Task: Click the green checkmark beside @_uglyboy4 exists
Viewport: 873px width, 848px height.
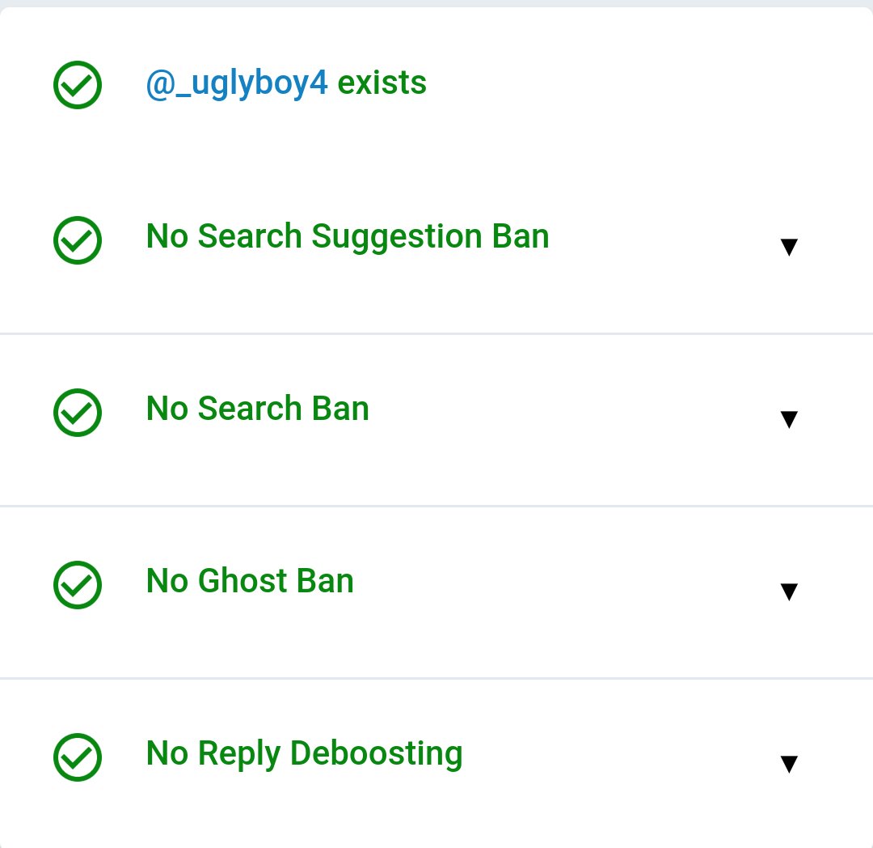Action: [78, 85]
